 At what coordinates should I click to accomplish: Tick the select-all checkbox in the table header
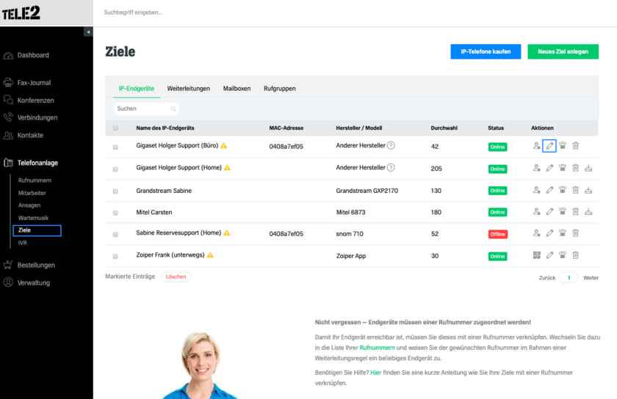point(115,128)
